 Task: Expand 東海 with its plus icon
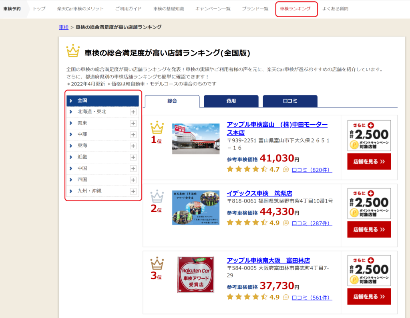tap(133, 146)
